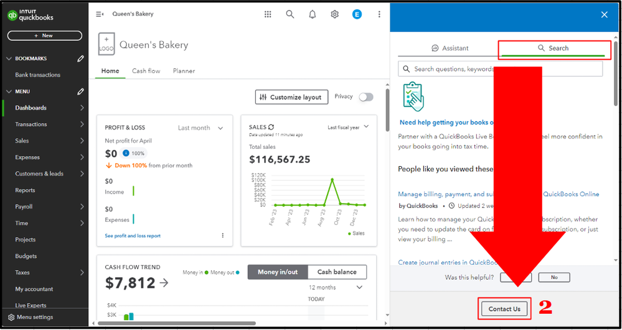
Task: Expand Expenses submenu
Action: tap(82, 158)
